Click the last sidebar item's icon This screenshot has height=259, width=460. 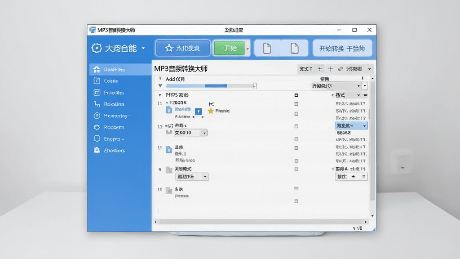coord(97,150)
